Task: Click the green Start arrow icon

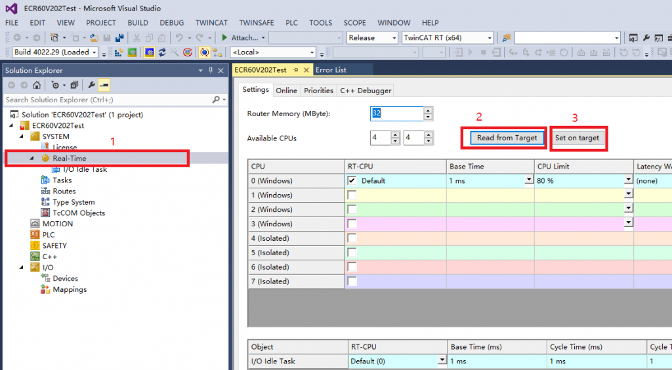Action: (x=224, y=37)
